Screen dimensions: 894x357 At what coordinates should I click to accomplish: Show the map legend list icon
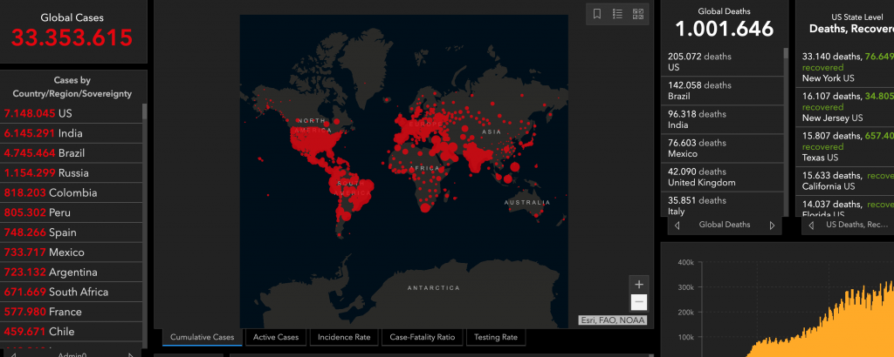point(617,14)
